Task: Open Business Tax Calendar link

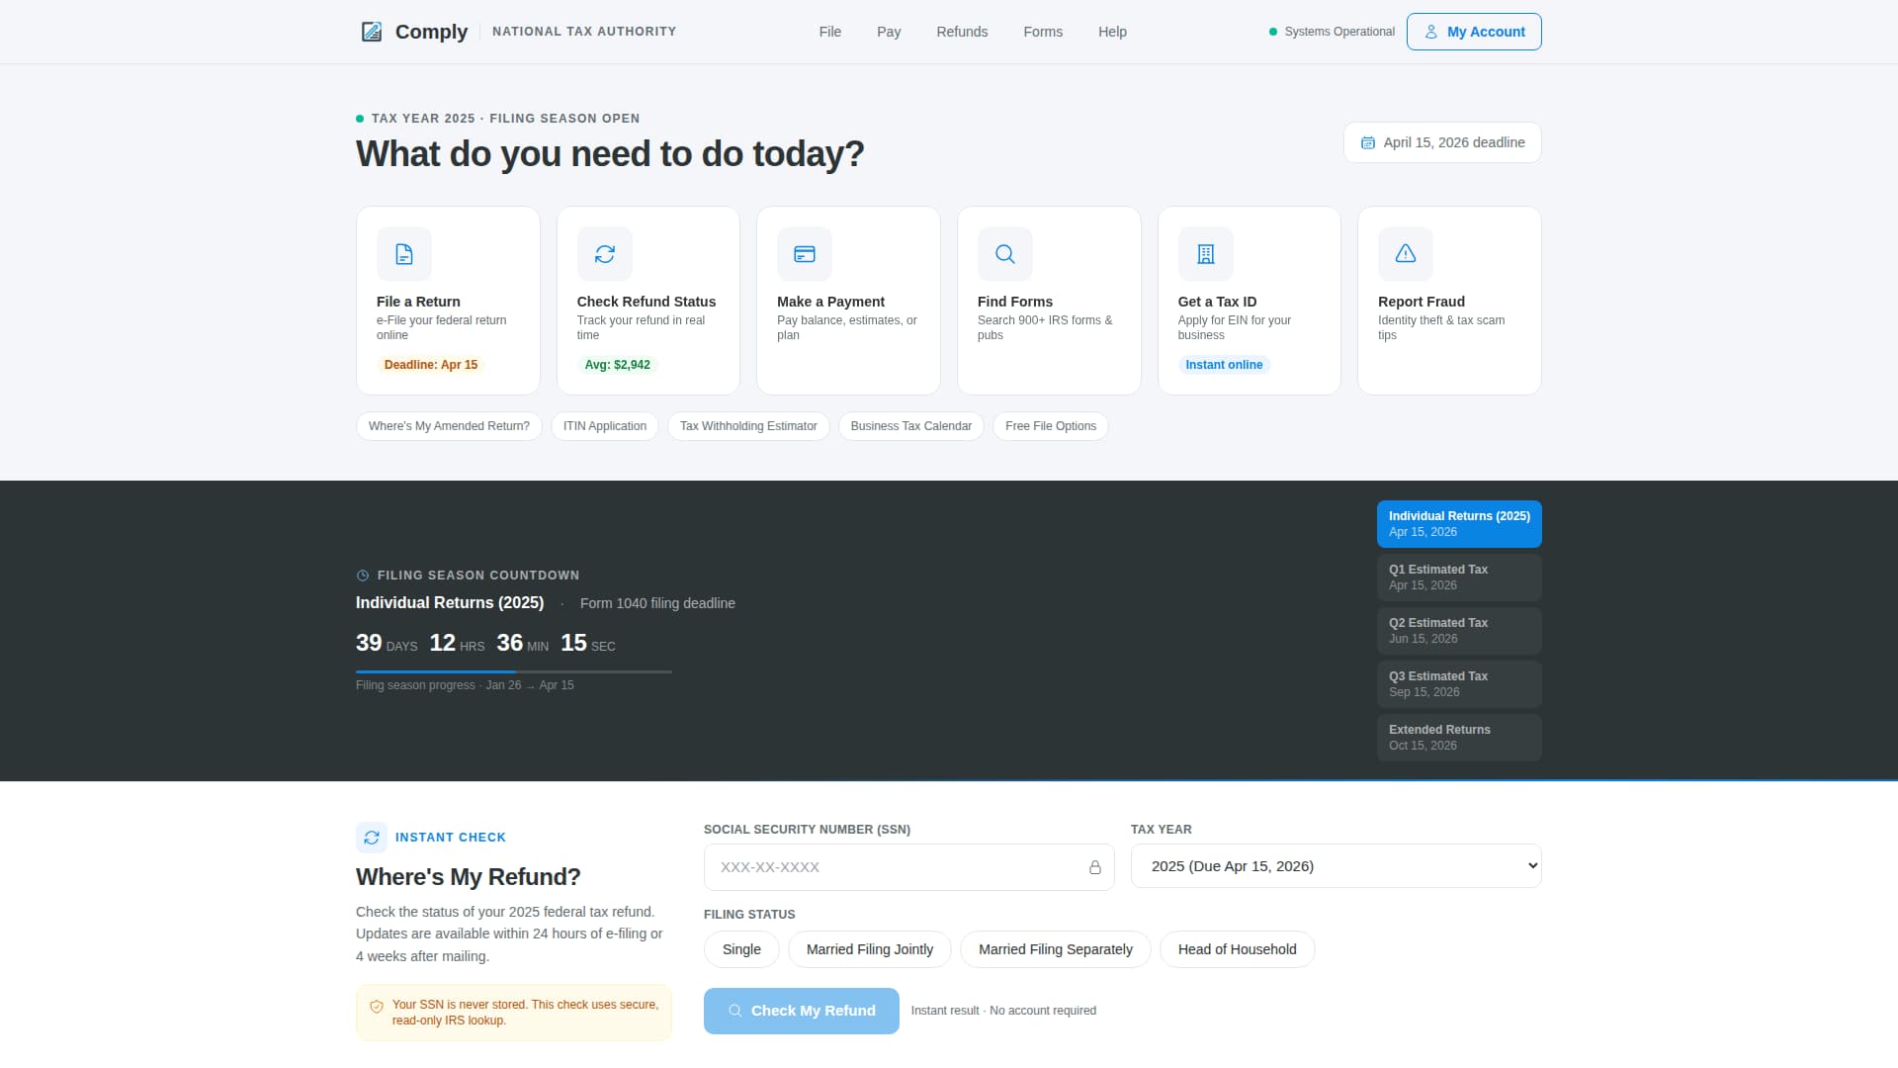Action: click(911, 426)
